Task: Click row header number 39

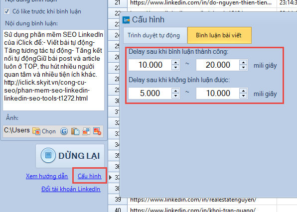Action: [x=118, y=200]
